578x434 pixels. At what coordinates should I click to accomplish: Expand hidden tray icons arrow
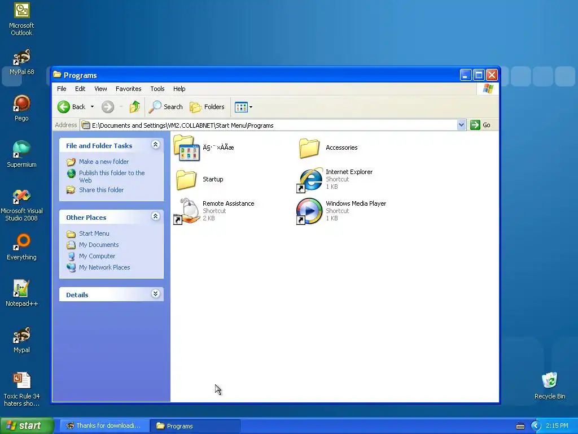point(536,426)
